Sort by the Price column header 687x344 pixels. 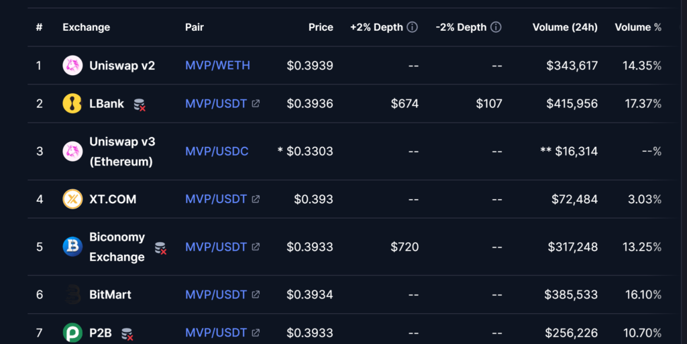point(321,27)
